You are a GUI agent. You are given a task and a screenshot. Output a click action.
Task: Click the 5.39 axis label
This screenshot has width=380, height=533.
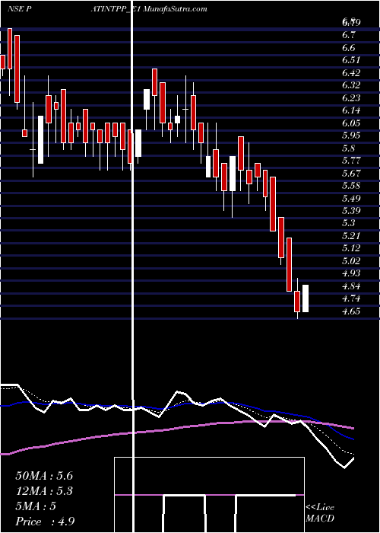(351, 211)
